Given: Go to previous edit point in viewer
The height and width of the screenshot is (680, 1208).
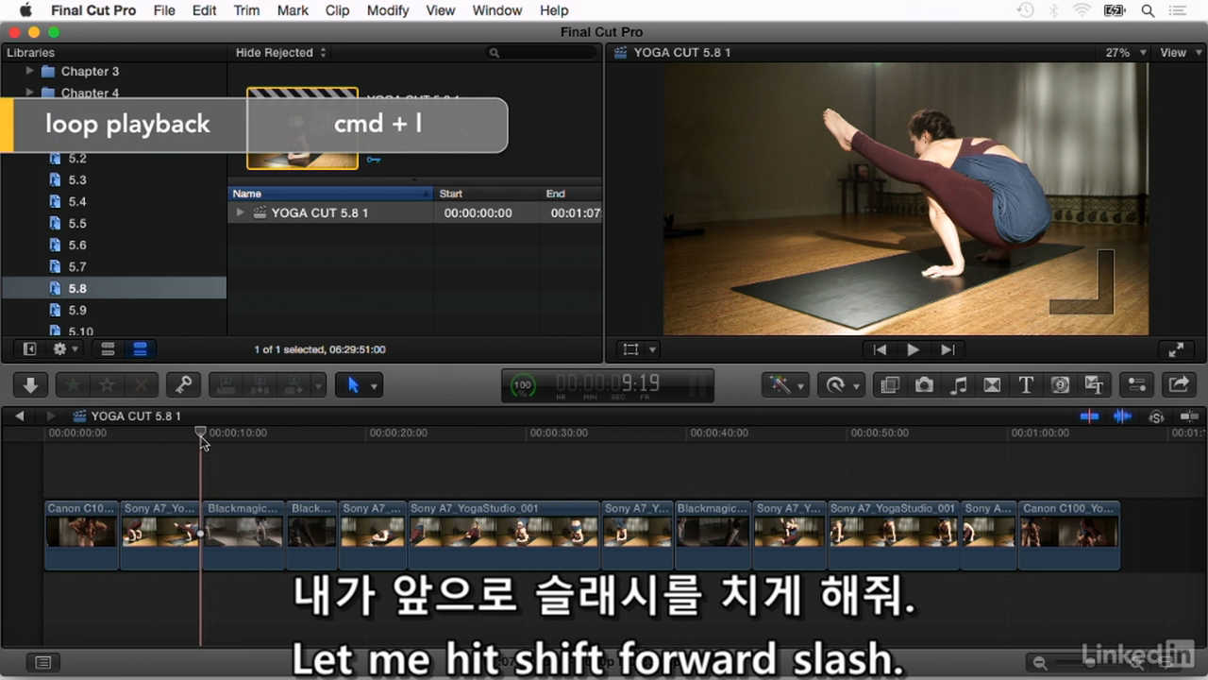Looking at the screenshot, I should 880,349.
